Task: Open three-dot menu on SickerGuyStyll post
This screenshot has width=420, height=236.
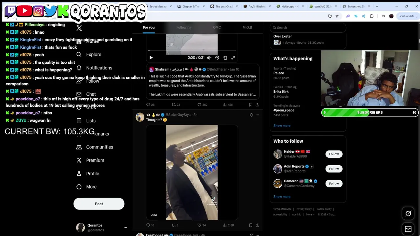Action: [257, 115]
